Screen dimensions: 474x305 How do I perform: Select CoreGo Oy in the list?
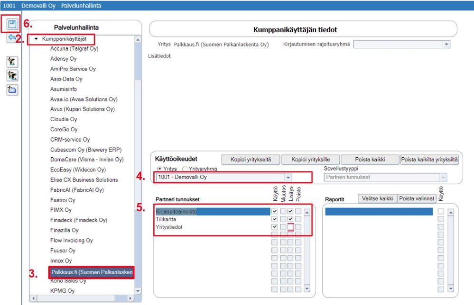tap(64, 129)
